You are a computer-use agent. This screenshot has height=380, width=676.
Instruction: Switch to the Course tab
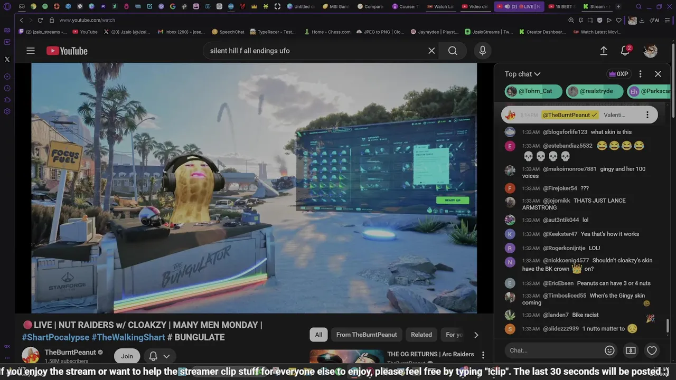(x=405, y=7)
